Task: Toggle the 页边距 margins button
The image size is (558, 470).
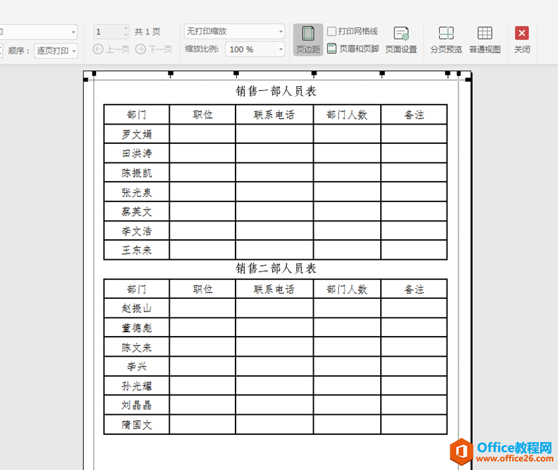Action: coord(308,40)
